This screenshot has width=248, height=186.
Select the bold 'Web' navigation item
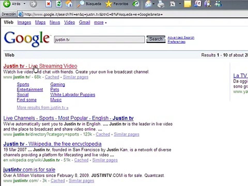(x=9, y=22)
